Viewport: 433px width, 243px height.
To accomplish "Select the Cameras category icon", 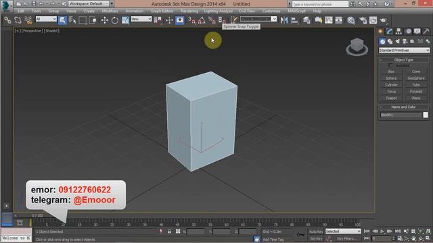I will pos(405,41).
